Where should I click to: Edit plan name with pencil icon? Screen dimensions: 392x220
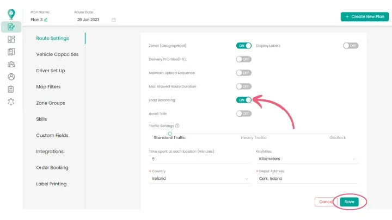[46, 20]
